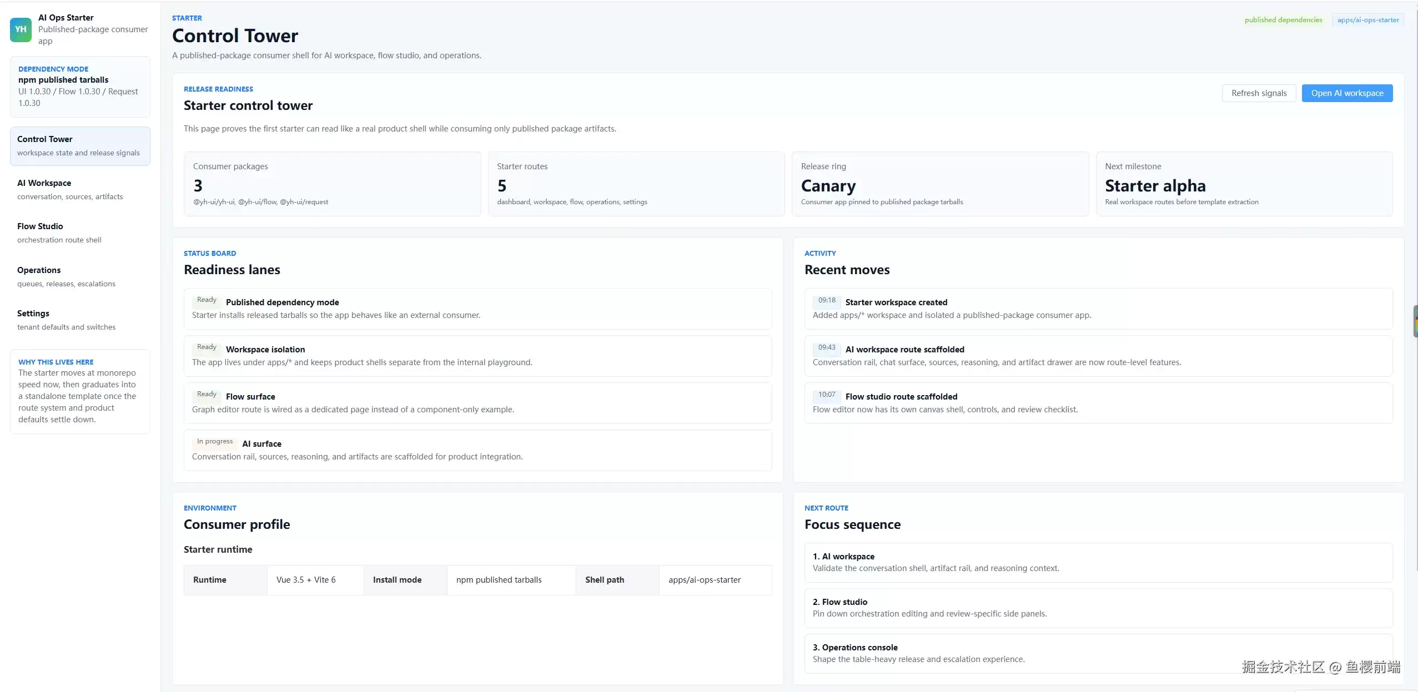
Task: Click the apps/ai-ops-starter table cell
Action: click(x=715, y=580)
